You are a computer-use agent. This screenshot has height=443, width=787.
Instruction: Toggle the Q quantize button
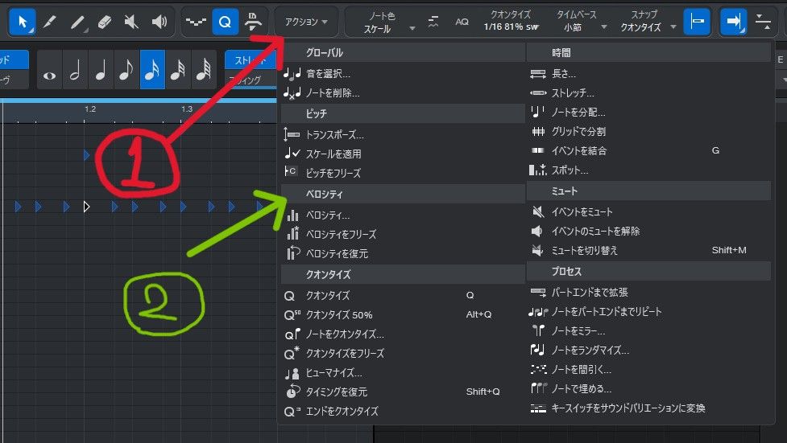pos(225,22)
